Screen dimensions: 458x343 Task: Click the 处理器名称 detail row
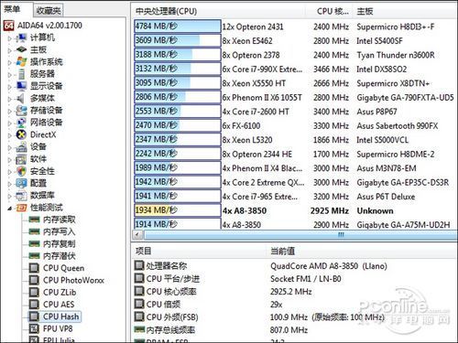(295, 266)
